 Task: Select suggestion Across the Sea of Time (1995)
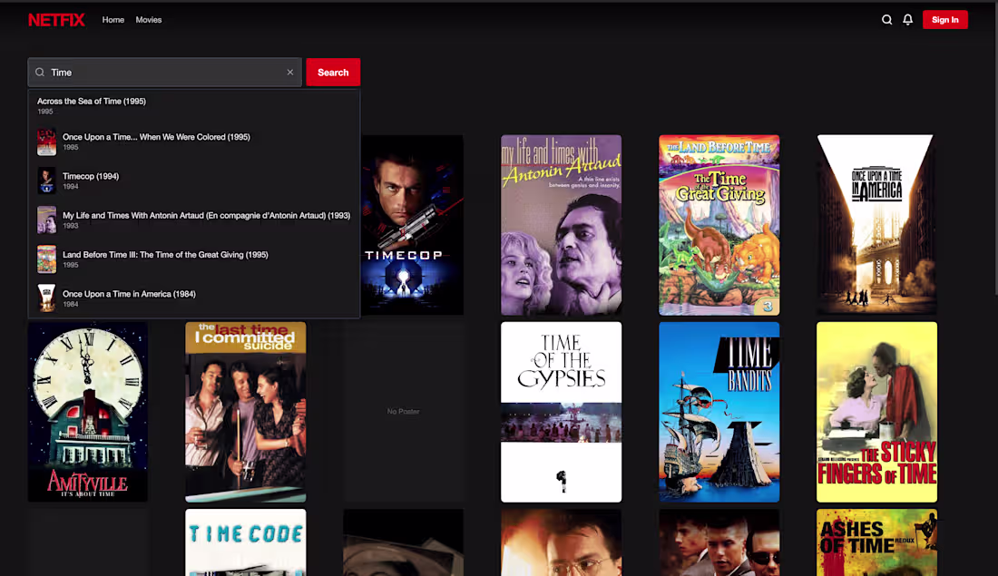click(194, 105)
